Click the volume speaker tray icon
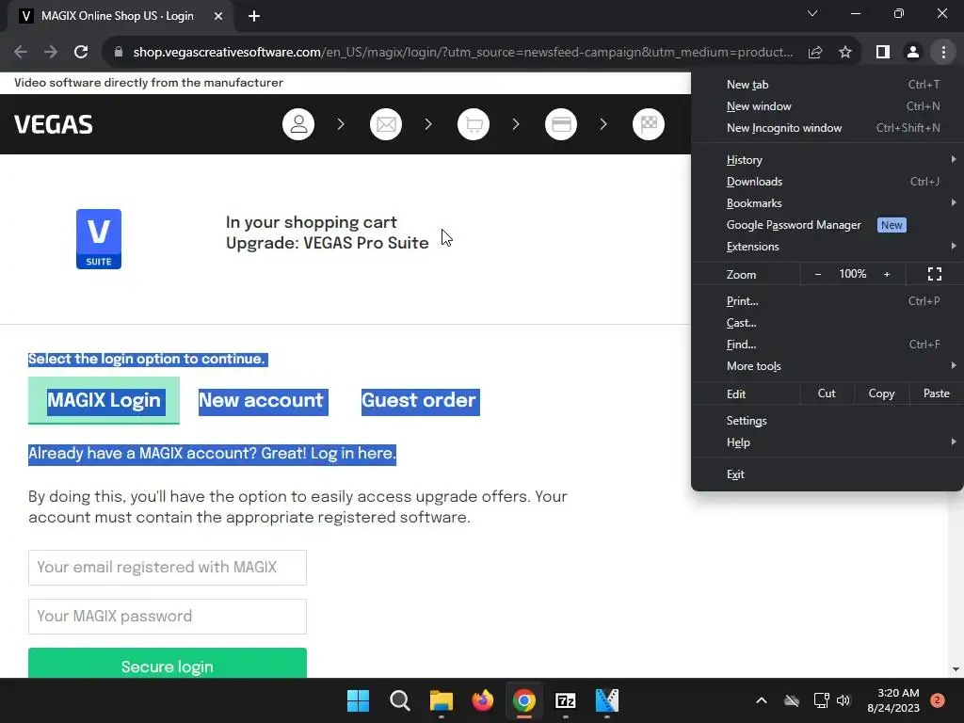This screenshot has width=964, height=723. click(x=843, y=700)
